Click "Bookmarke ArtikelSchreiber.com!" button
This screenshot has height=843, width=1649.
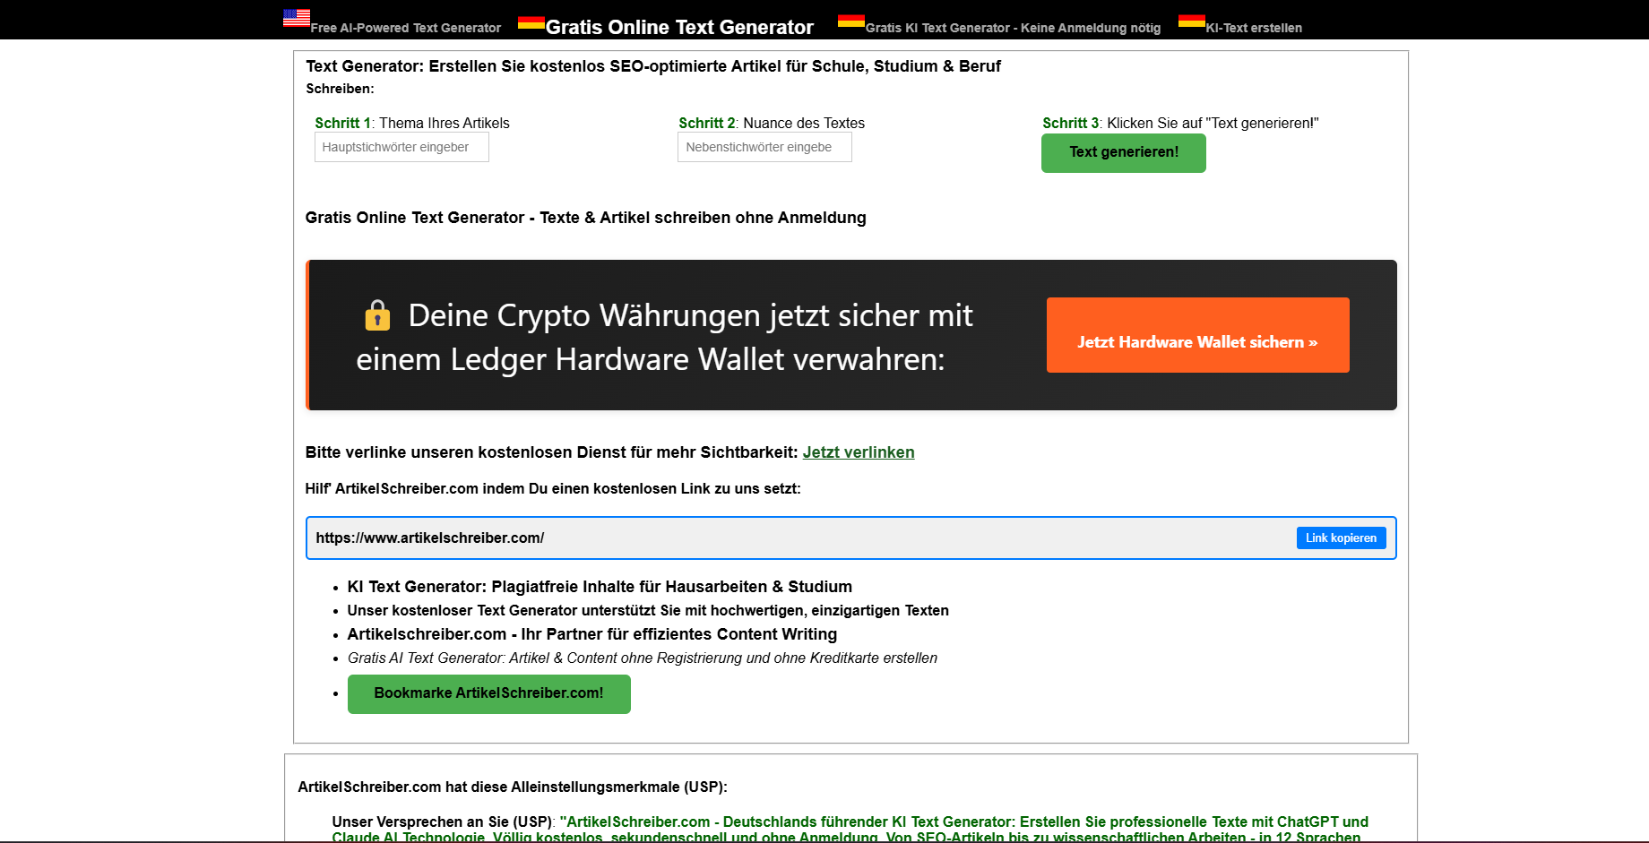pos(489,694)
